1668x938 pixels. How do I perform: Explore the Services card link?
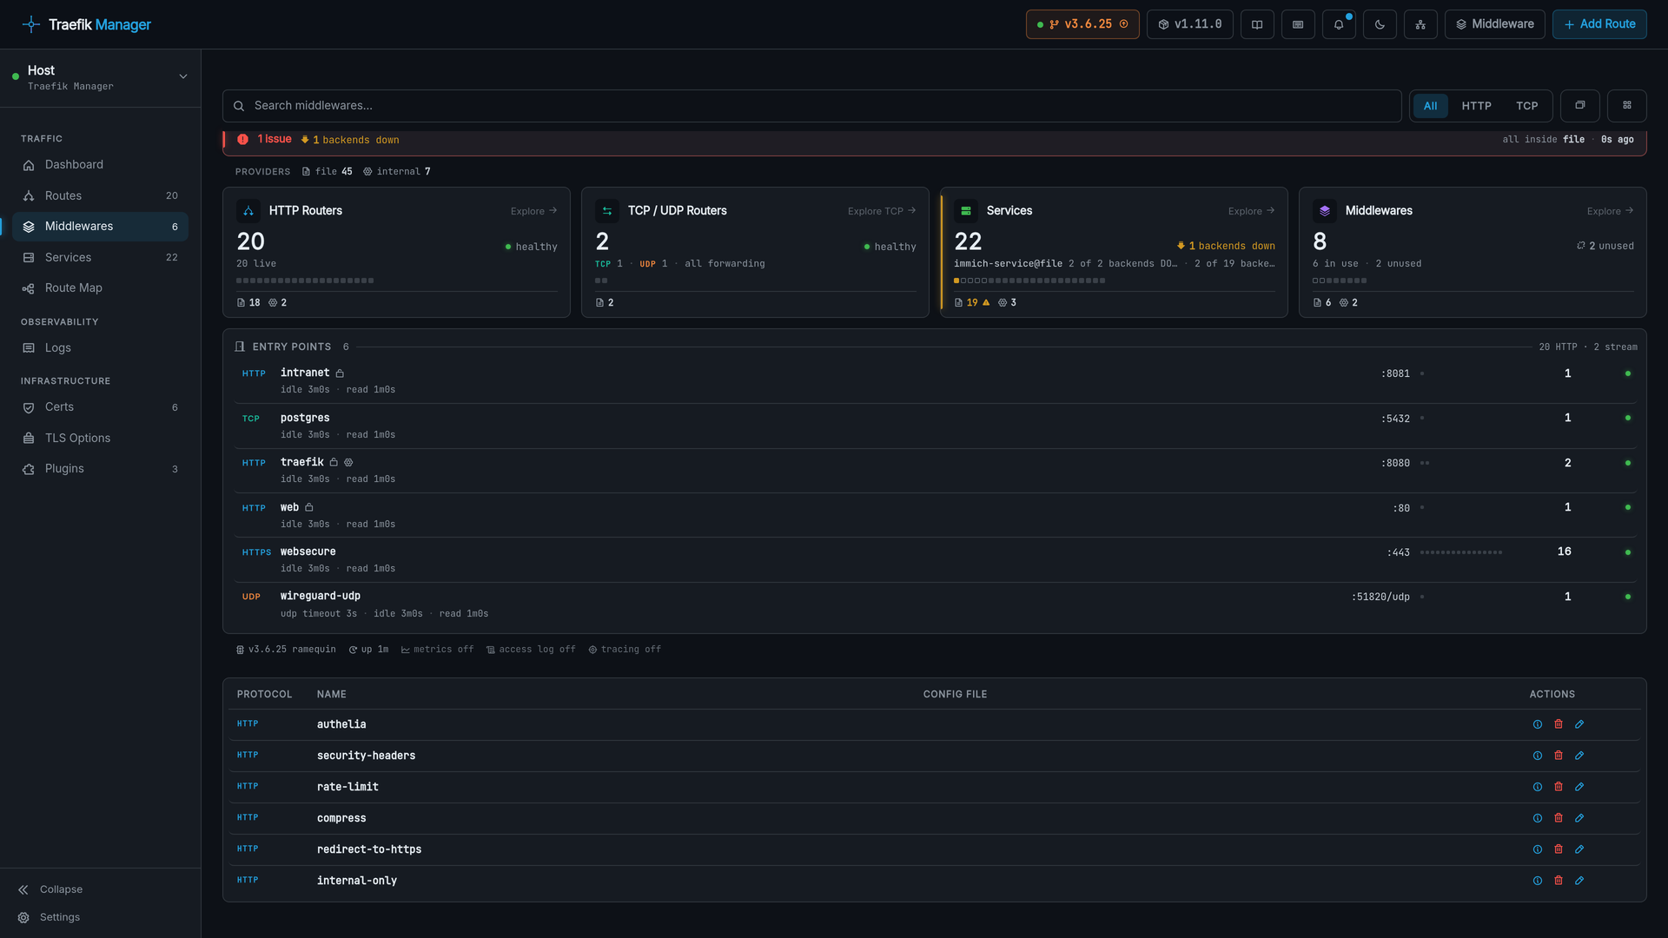[1251, 211]
